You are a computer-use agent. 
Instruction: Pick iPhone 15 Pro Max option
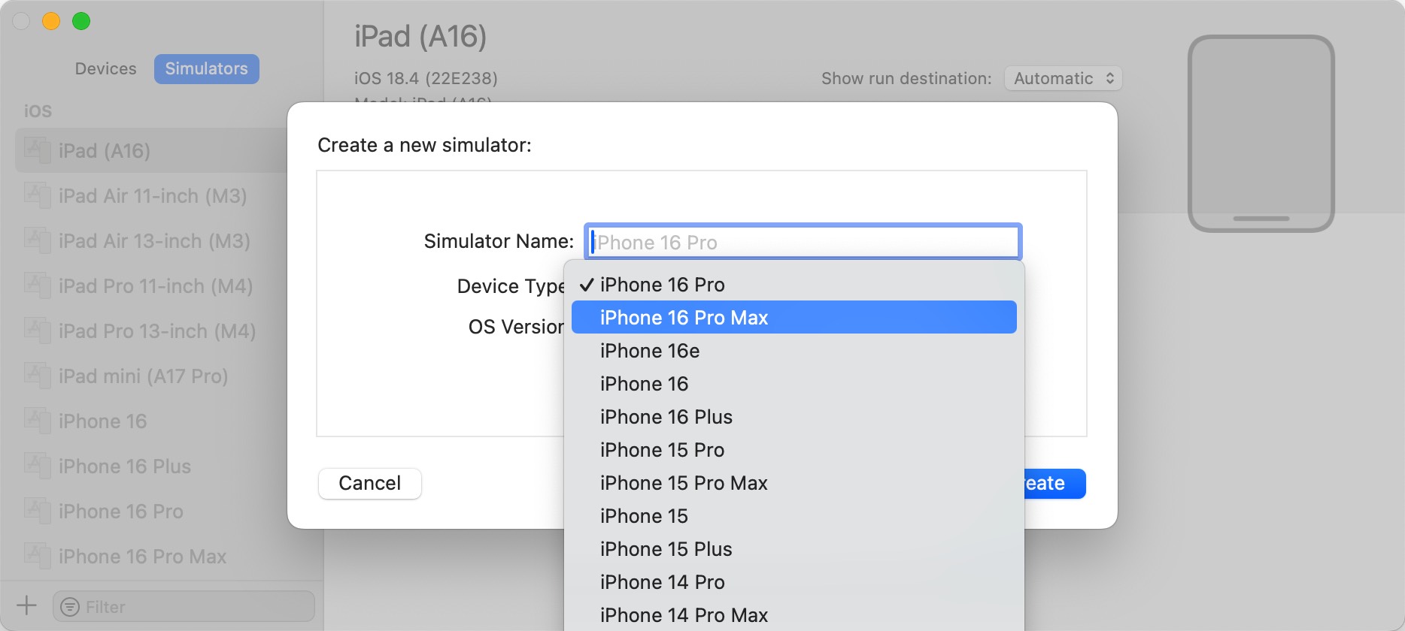[x=794, y=483]
